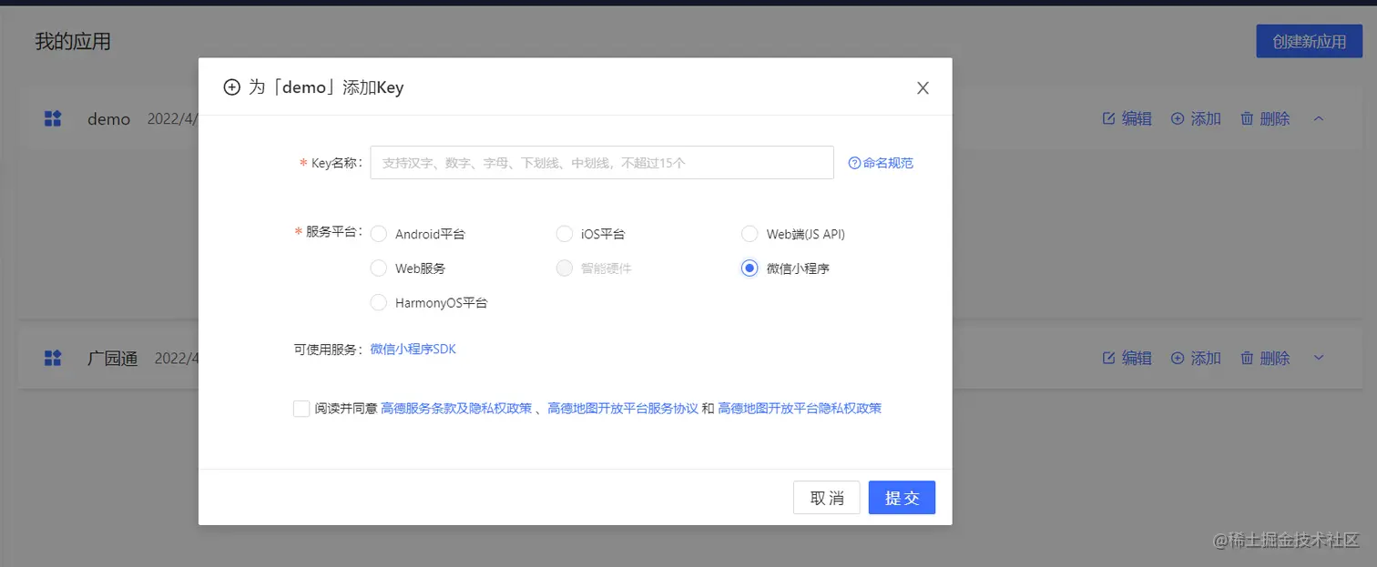1377x567 pixels.
Task: Click the 广园通 app grid icon
Action: coord(53,359)
